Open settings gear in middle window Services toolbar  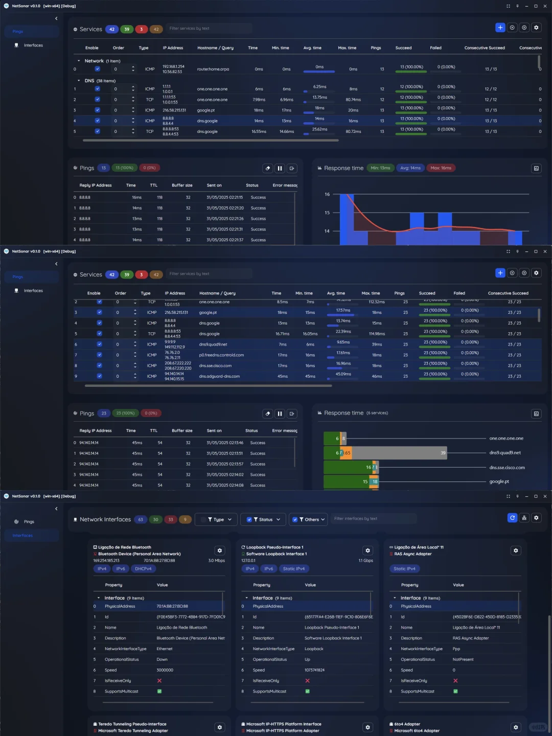(536, 273)
